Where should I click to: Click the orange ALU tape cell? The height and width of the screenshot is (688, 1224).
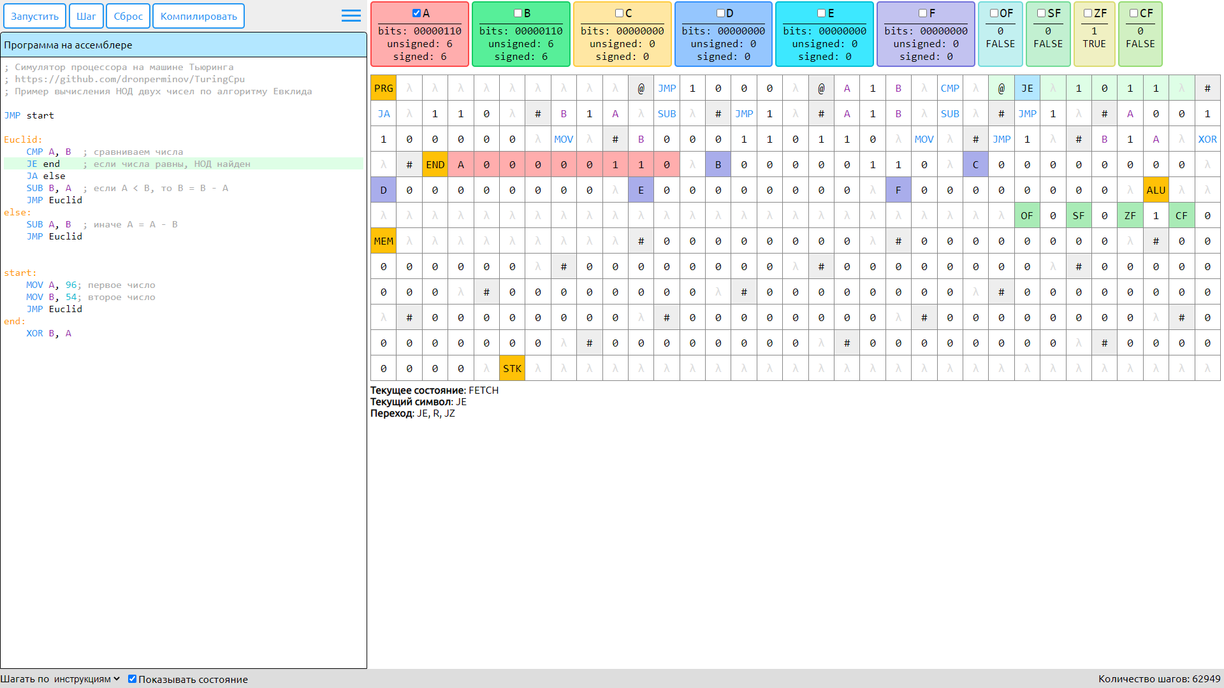click(1155, 190)
